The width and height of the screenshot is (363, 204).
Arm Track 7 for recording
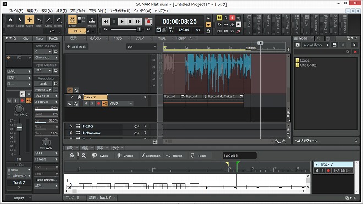coord(98,103)
